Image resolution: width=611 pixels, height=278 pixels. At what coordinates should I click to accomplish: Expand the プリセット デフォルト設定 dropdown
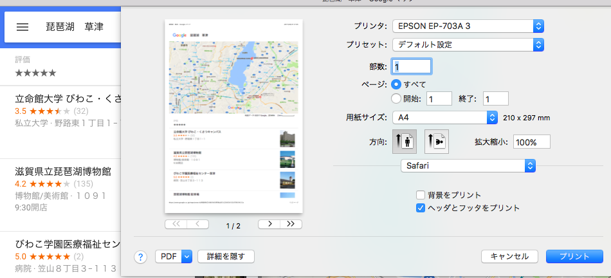468,45
